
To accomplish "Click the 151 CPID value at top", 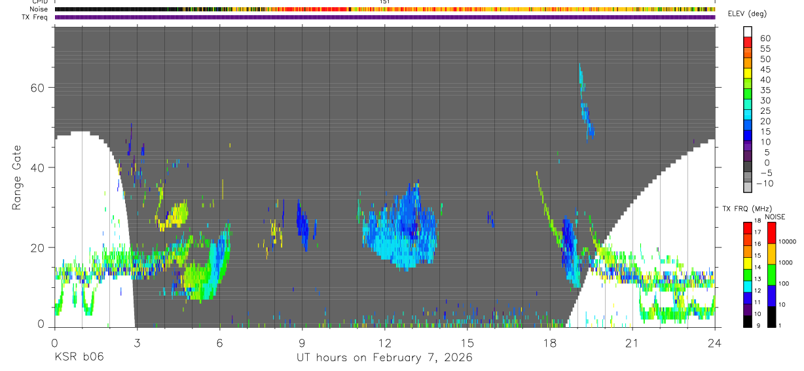I will (385, 2).
